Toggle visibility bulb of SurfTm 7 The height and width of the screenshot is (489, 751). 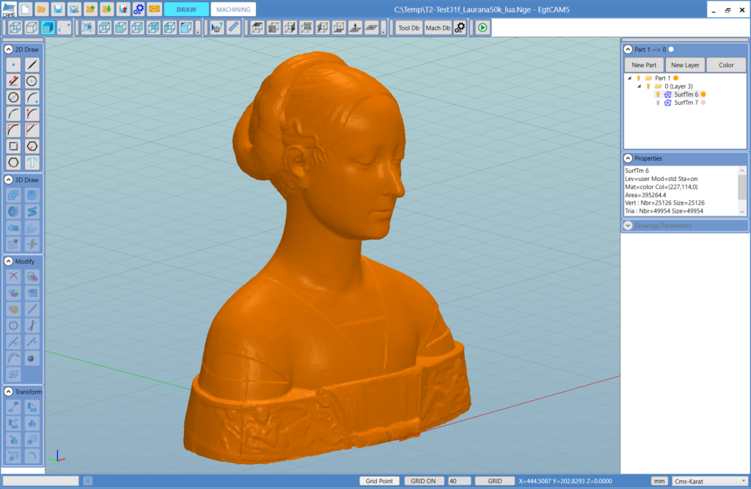(x=658, y=103)
